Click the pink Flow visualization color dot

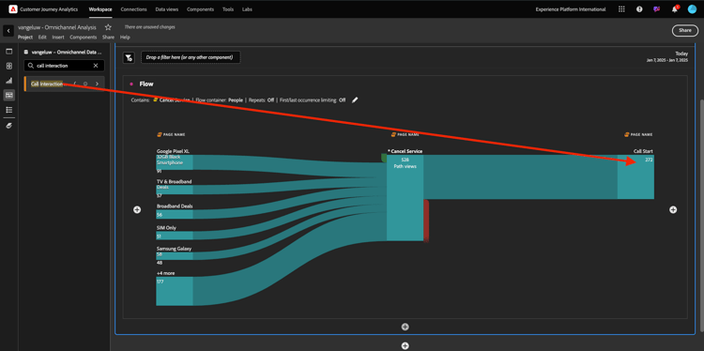point(131,84)
